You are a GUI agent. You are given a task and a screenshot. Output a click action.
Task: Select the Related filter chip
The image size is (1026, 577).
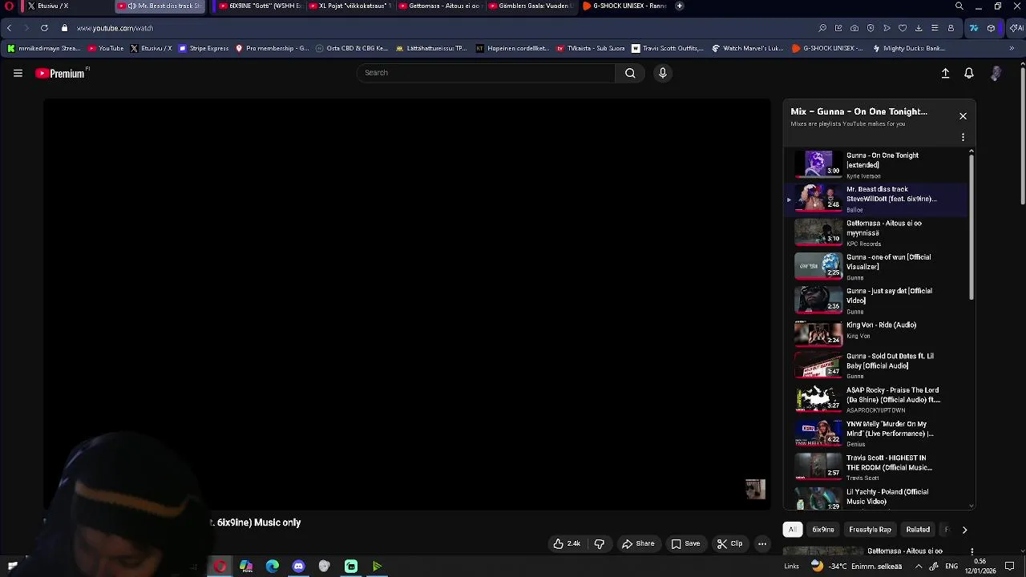pyautogui.click(x=918, y=530)
